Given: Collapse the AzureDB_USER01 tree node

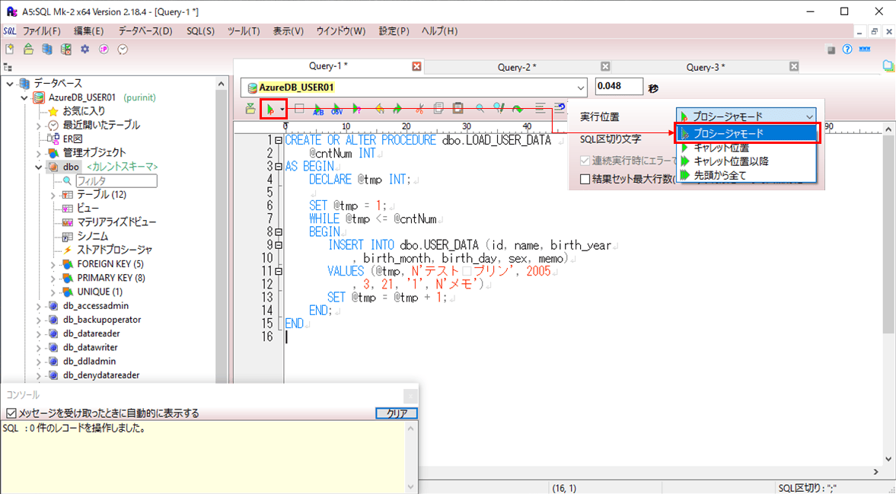Looking at the screenshot, I should [24, 97].
